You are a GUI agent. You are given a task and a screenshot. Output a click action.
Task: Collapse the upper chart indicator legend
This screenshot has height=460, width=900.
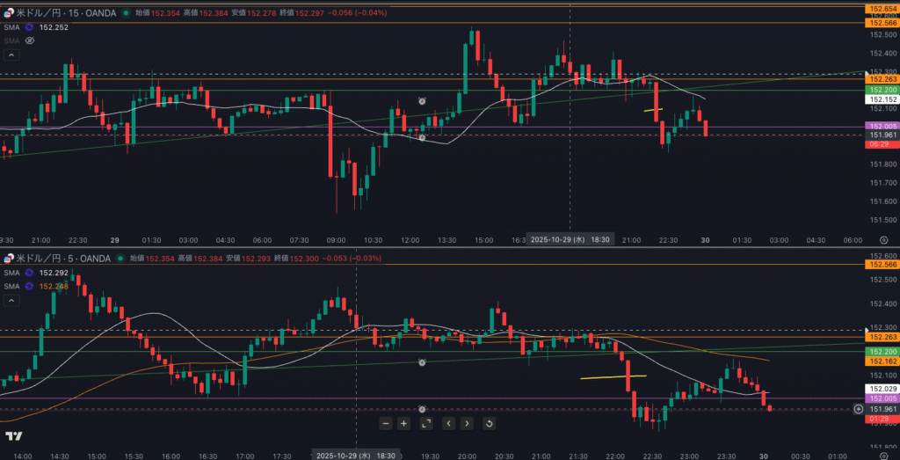point(11,55)
